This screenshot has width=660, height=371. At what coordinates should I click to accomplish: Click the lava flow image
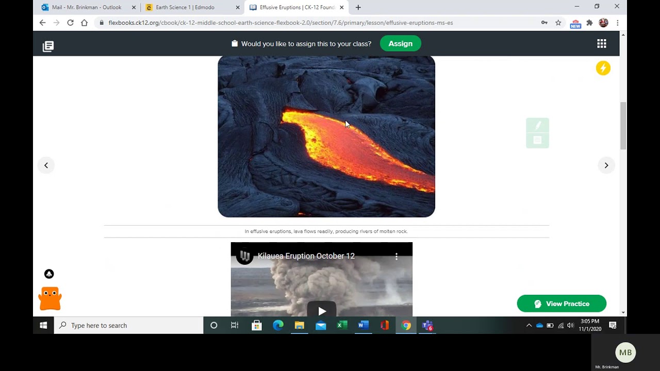326,137
